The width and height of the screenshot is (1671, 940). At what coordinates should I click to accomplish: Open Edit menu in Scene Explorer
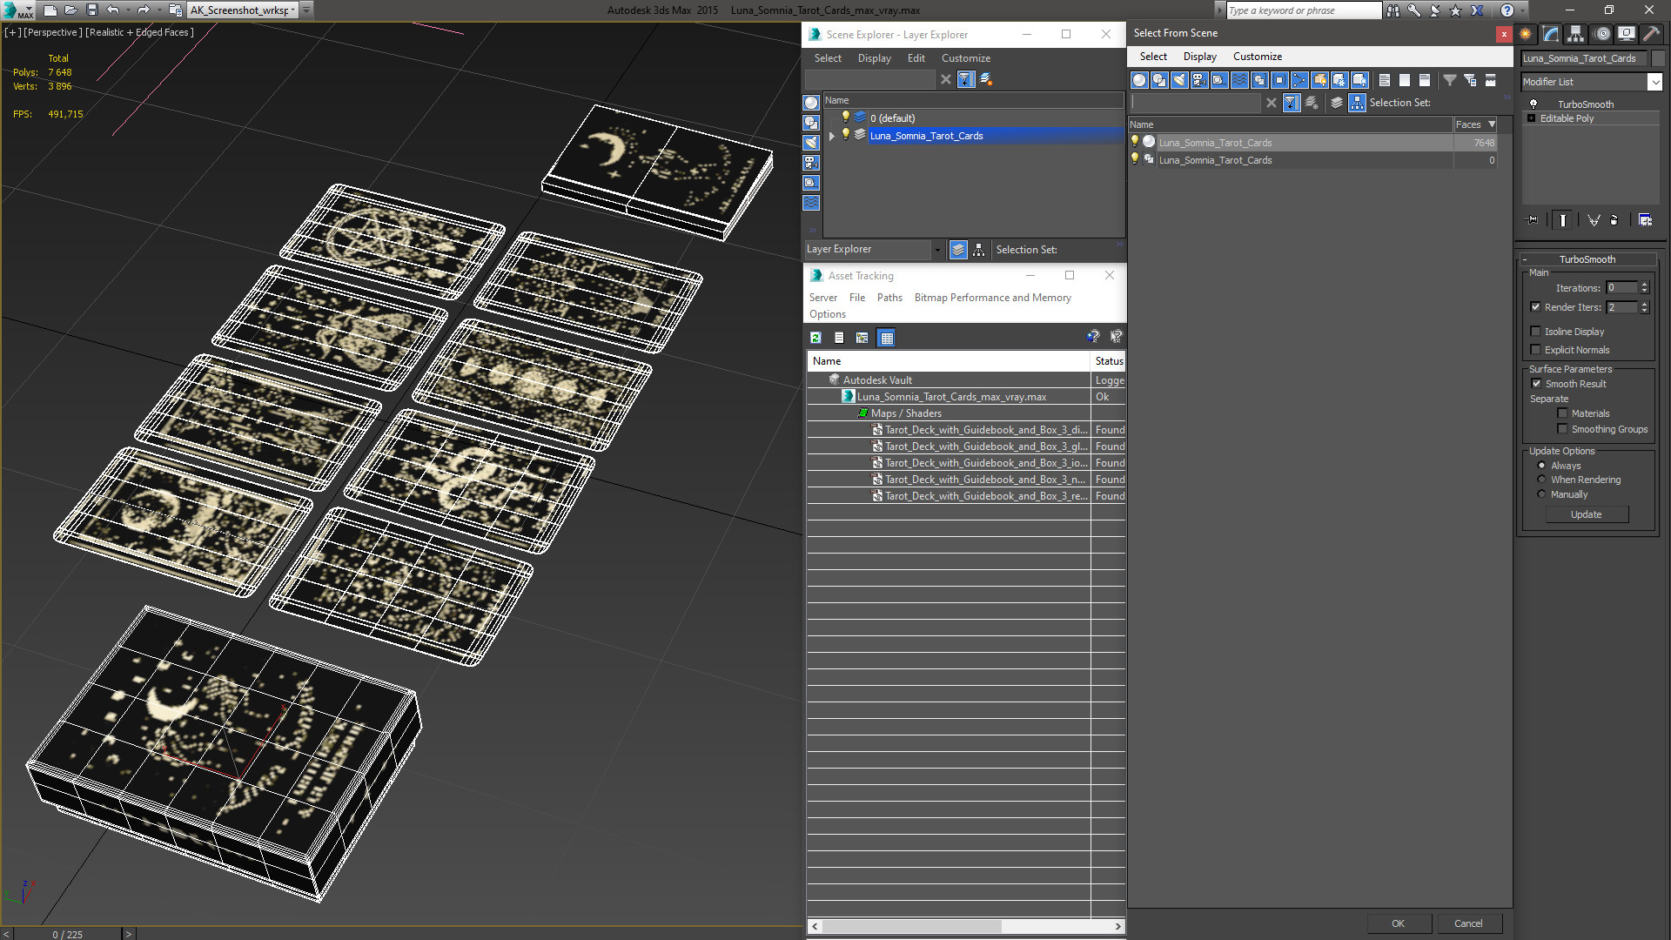pos(916,58)
